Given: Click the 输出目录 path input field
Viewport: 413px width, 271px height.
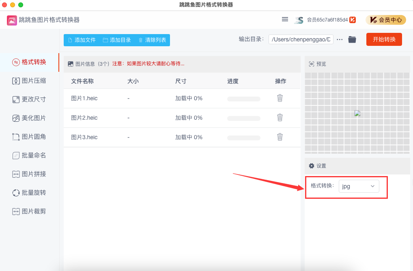Looking at the screenshot, I should (x=301, y=39).
